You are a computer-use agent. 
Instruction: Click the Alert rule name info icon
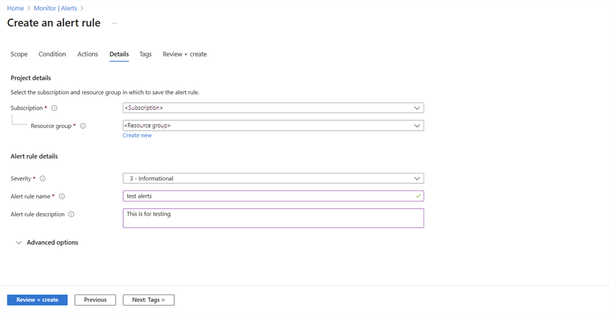(x=62, y=196)
